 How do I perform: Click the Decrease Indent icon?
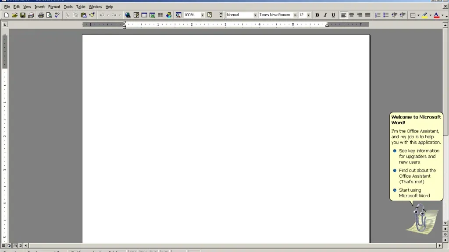[394, 15]
